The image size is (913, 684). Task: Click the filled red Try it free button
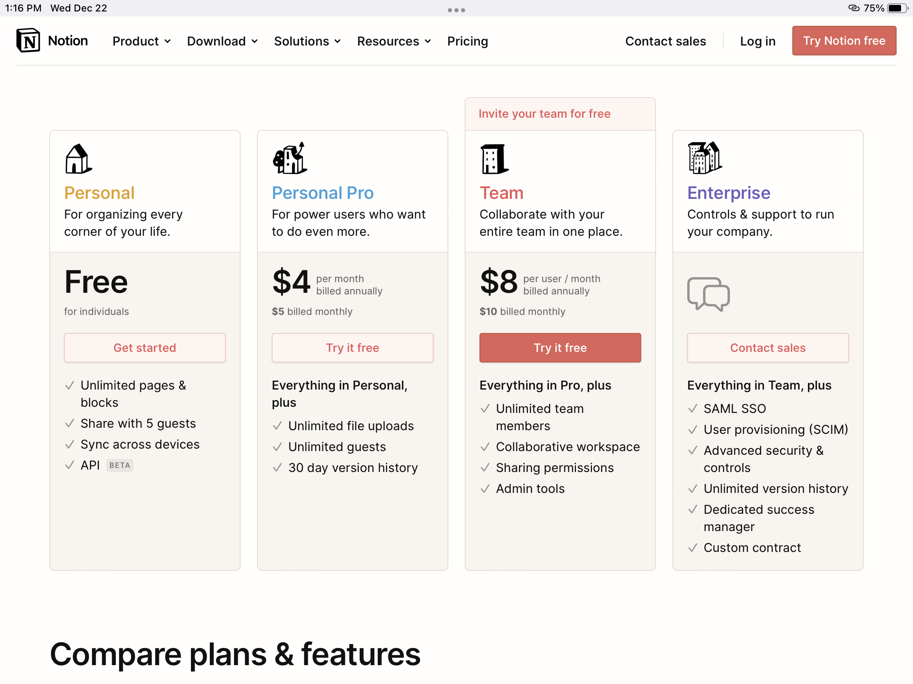click(560, 348)
